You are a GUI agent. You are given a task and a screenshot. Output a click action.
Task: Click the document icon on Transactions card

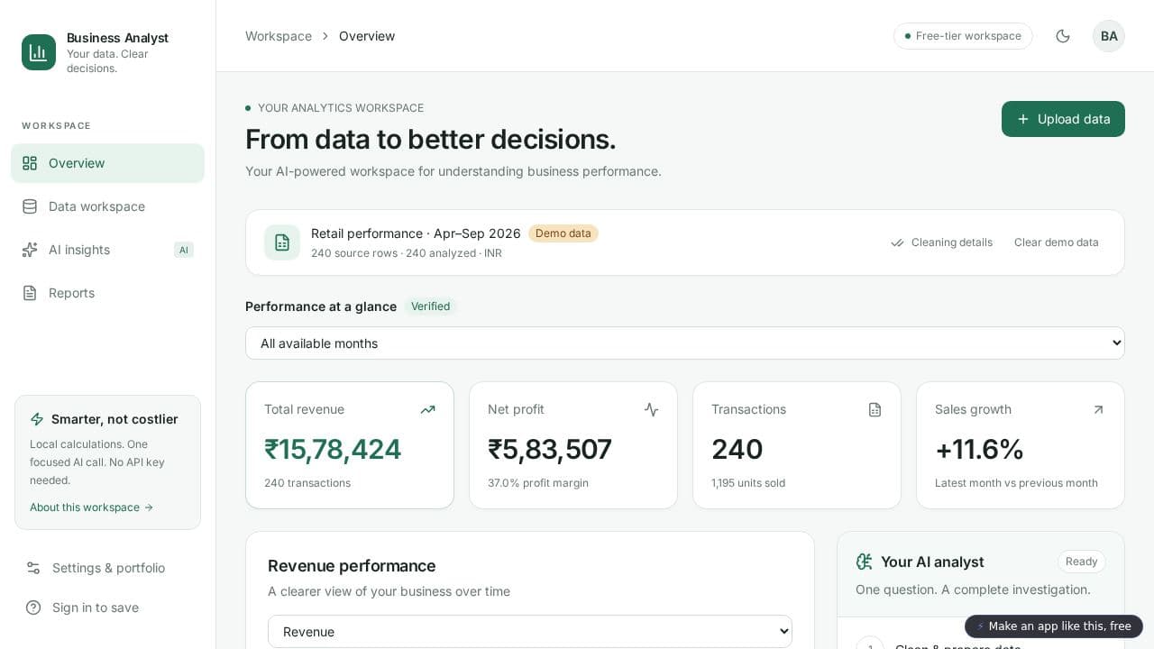875,409
